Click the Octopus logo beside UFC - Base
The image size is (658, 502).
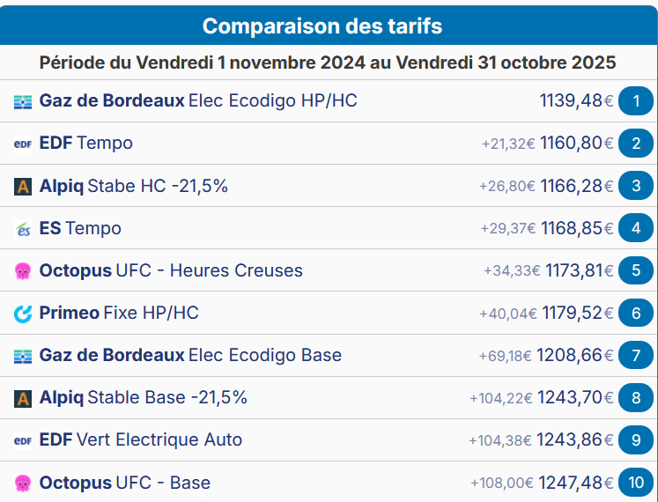(23, 483)
